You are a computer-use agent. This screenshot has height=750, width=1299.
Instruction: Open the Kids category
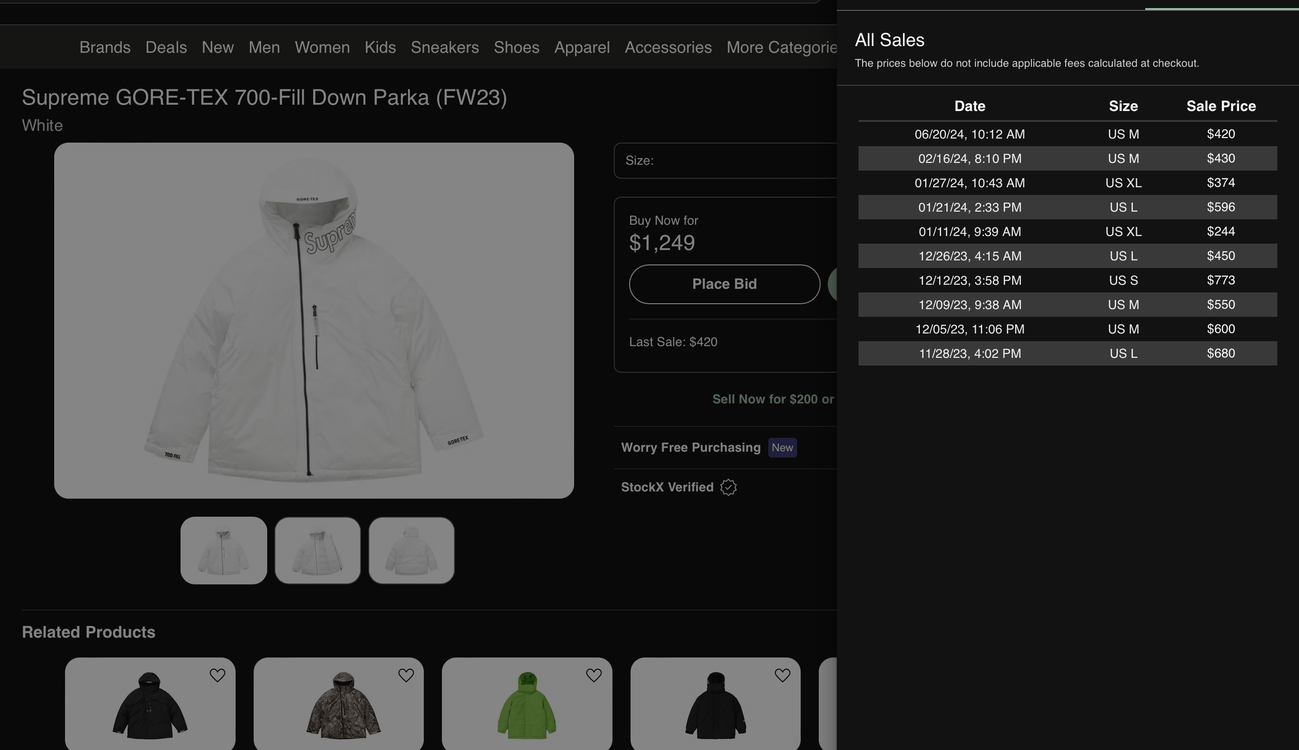[380, 47]
